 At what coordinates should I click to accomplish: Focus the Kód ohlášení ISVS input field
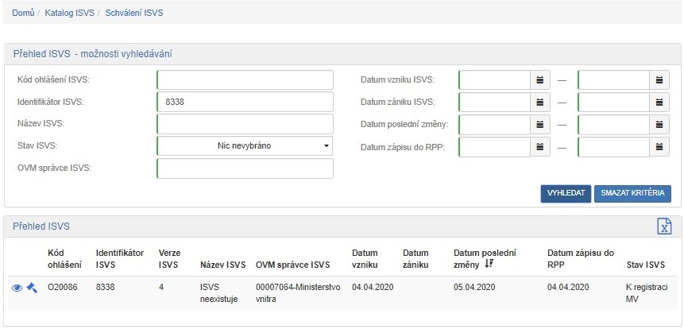coord(245,79)
